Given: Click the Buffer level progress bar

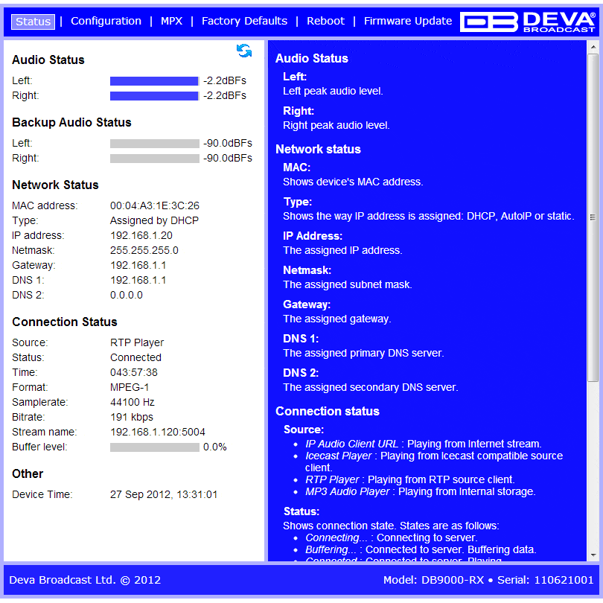Looking at the screenshot, I should click(154, 447).
